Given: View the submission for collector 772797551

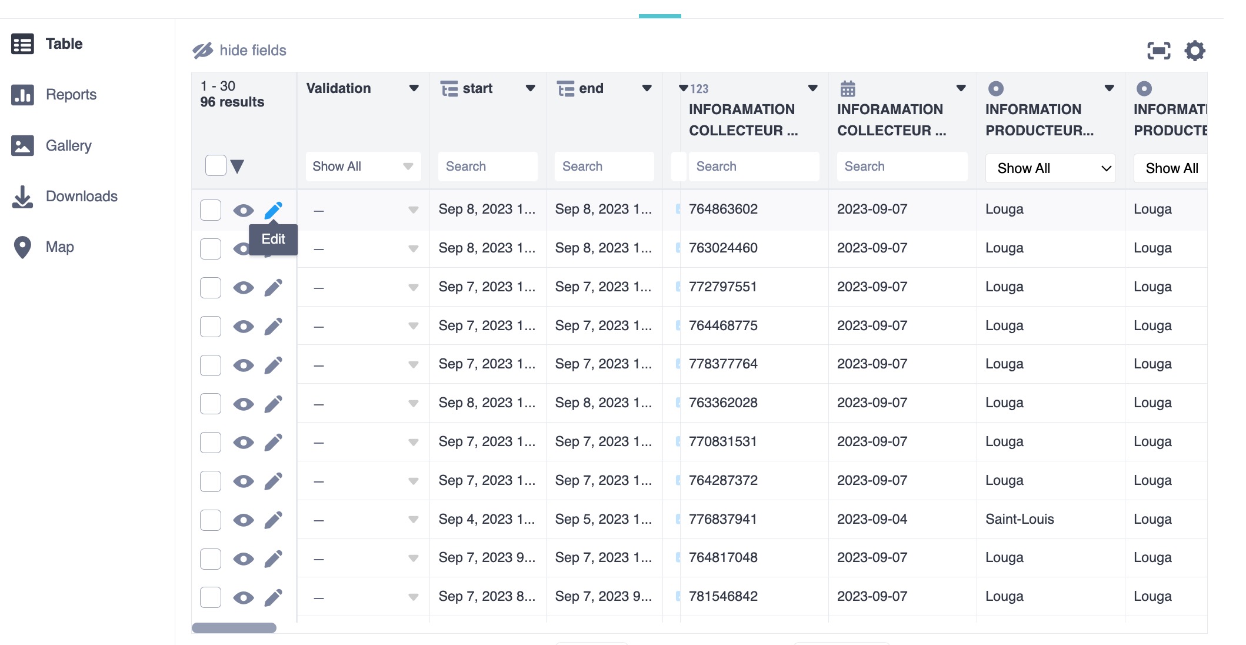Looking at the screenshot, I should pos(243,288).
